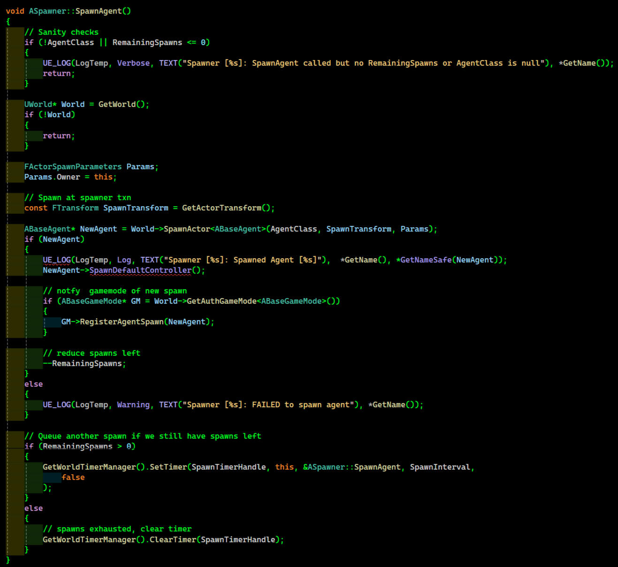This screenshot has height=567, width=618.
Task: Click the "false" loop argument
Action: point(73,477)
